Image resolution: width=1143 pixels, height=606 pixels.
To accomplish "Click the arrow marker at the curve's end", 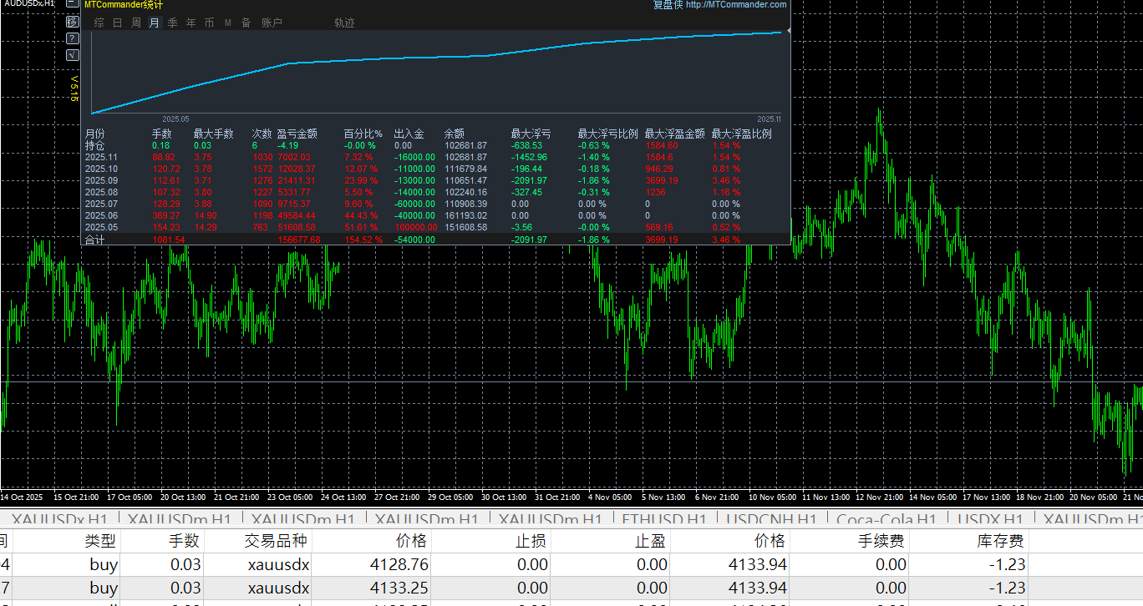I will point(788,31).
